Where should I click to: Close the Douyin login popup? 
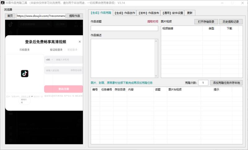pyautogui.click(x=79, y=42)
